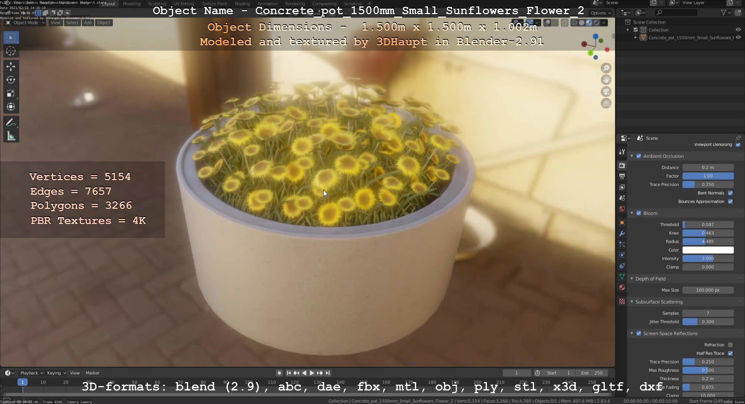Click the viewport zoom magnifier icon
The height and width of the screenshot is (404, 745).
[606, 68]
